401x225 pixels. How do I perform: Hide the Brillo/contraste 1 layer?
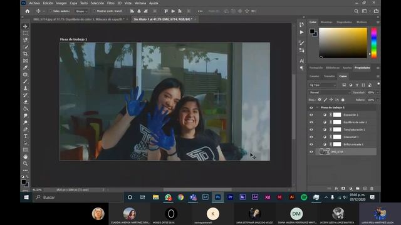[x=311, y=144]
